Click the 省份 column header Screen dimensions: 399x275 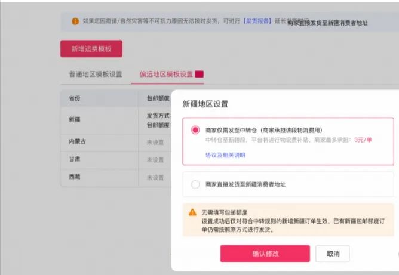pyautogui.click(x=75, y=98)
